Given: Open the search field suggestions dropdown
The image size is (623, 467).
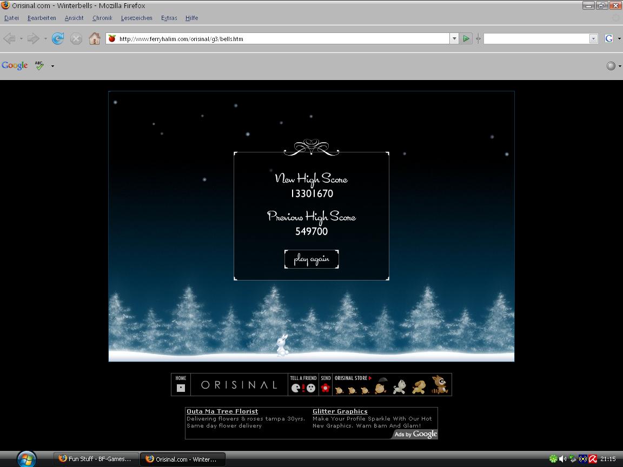Looking at the screenshot, I should 593,38.
